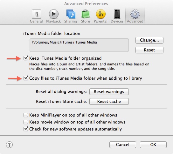
Task: Click the /Volumes/Music/iTunes/iTunes Media path field
Action: click(79, 45)
